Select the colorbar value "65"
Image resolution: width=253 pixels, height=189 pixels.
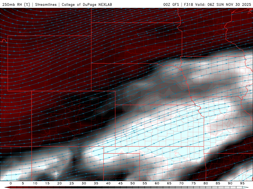pyautogui.click(x=169, y=183)
